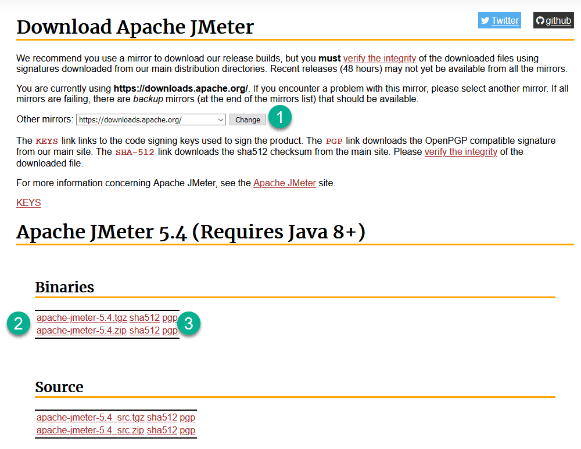Open the github link label
The width and height of the screenshot is (581, 449).
pos(558,20)
